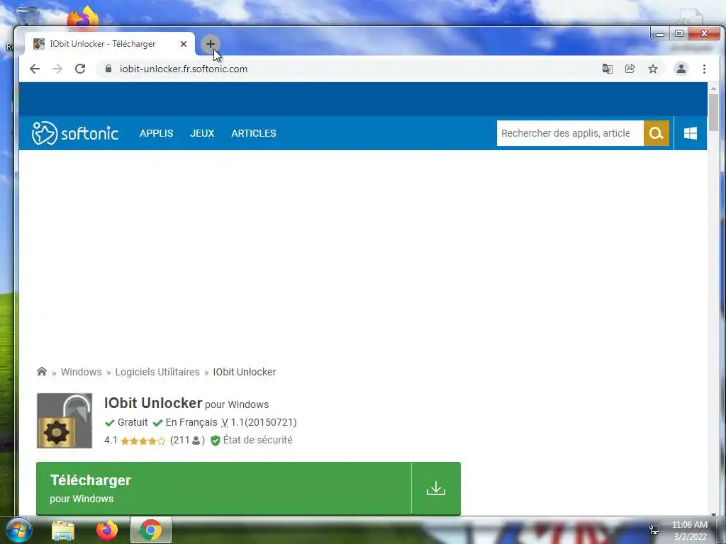Click the vertical scrollbar thumb
The width and height of the screenshot is (726, 544).
coord(713,113)
